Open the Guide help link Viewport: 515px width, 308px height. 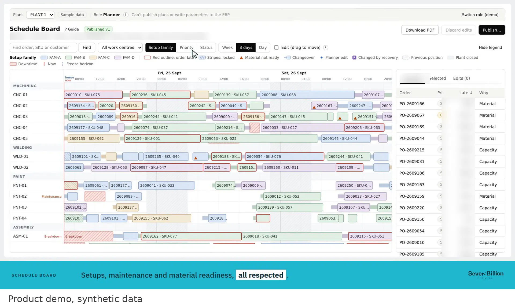coord(72,29)
